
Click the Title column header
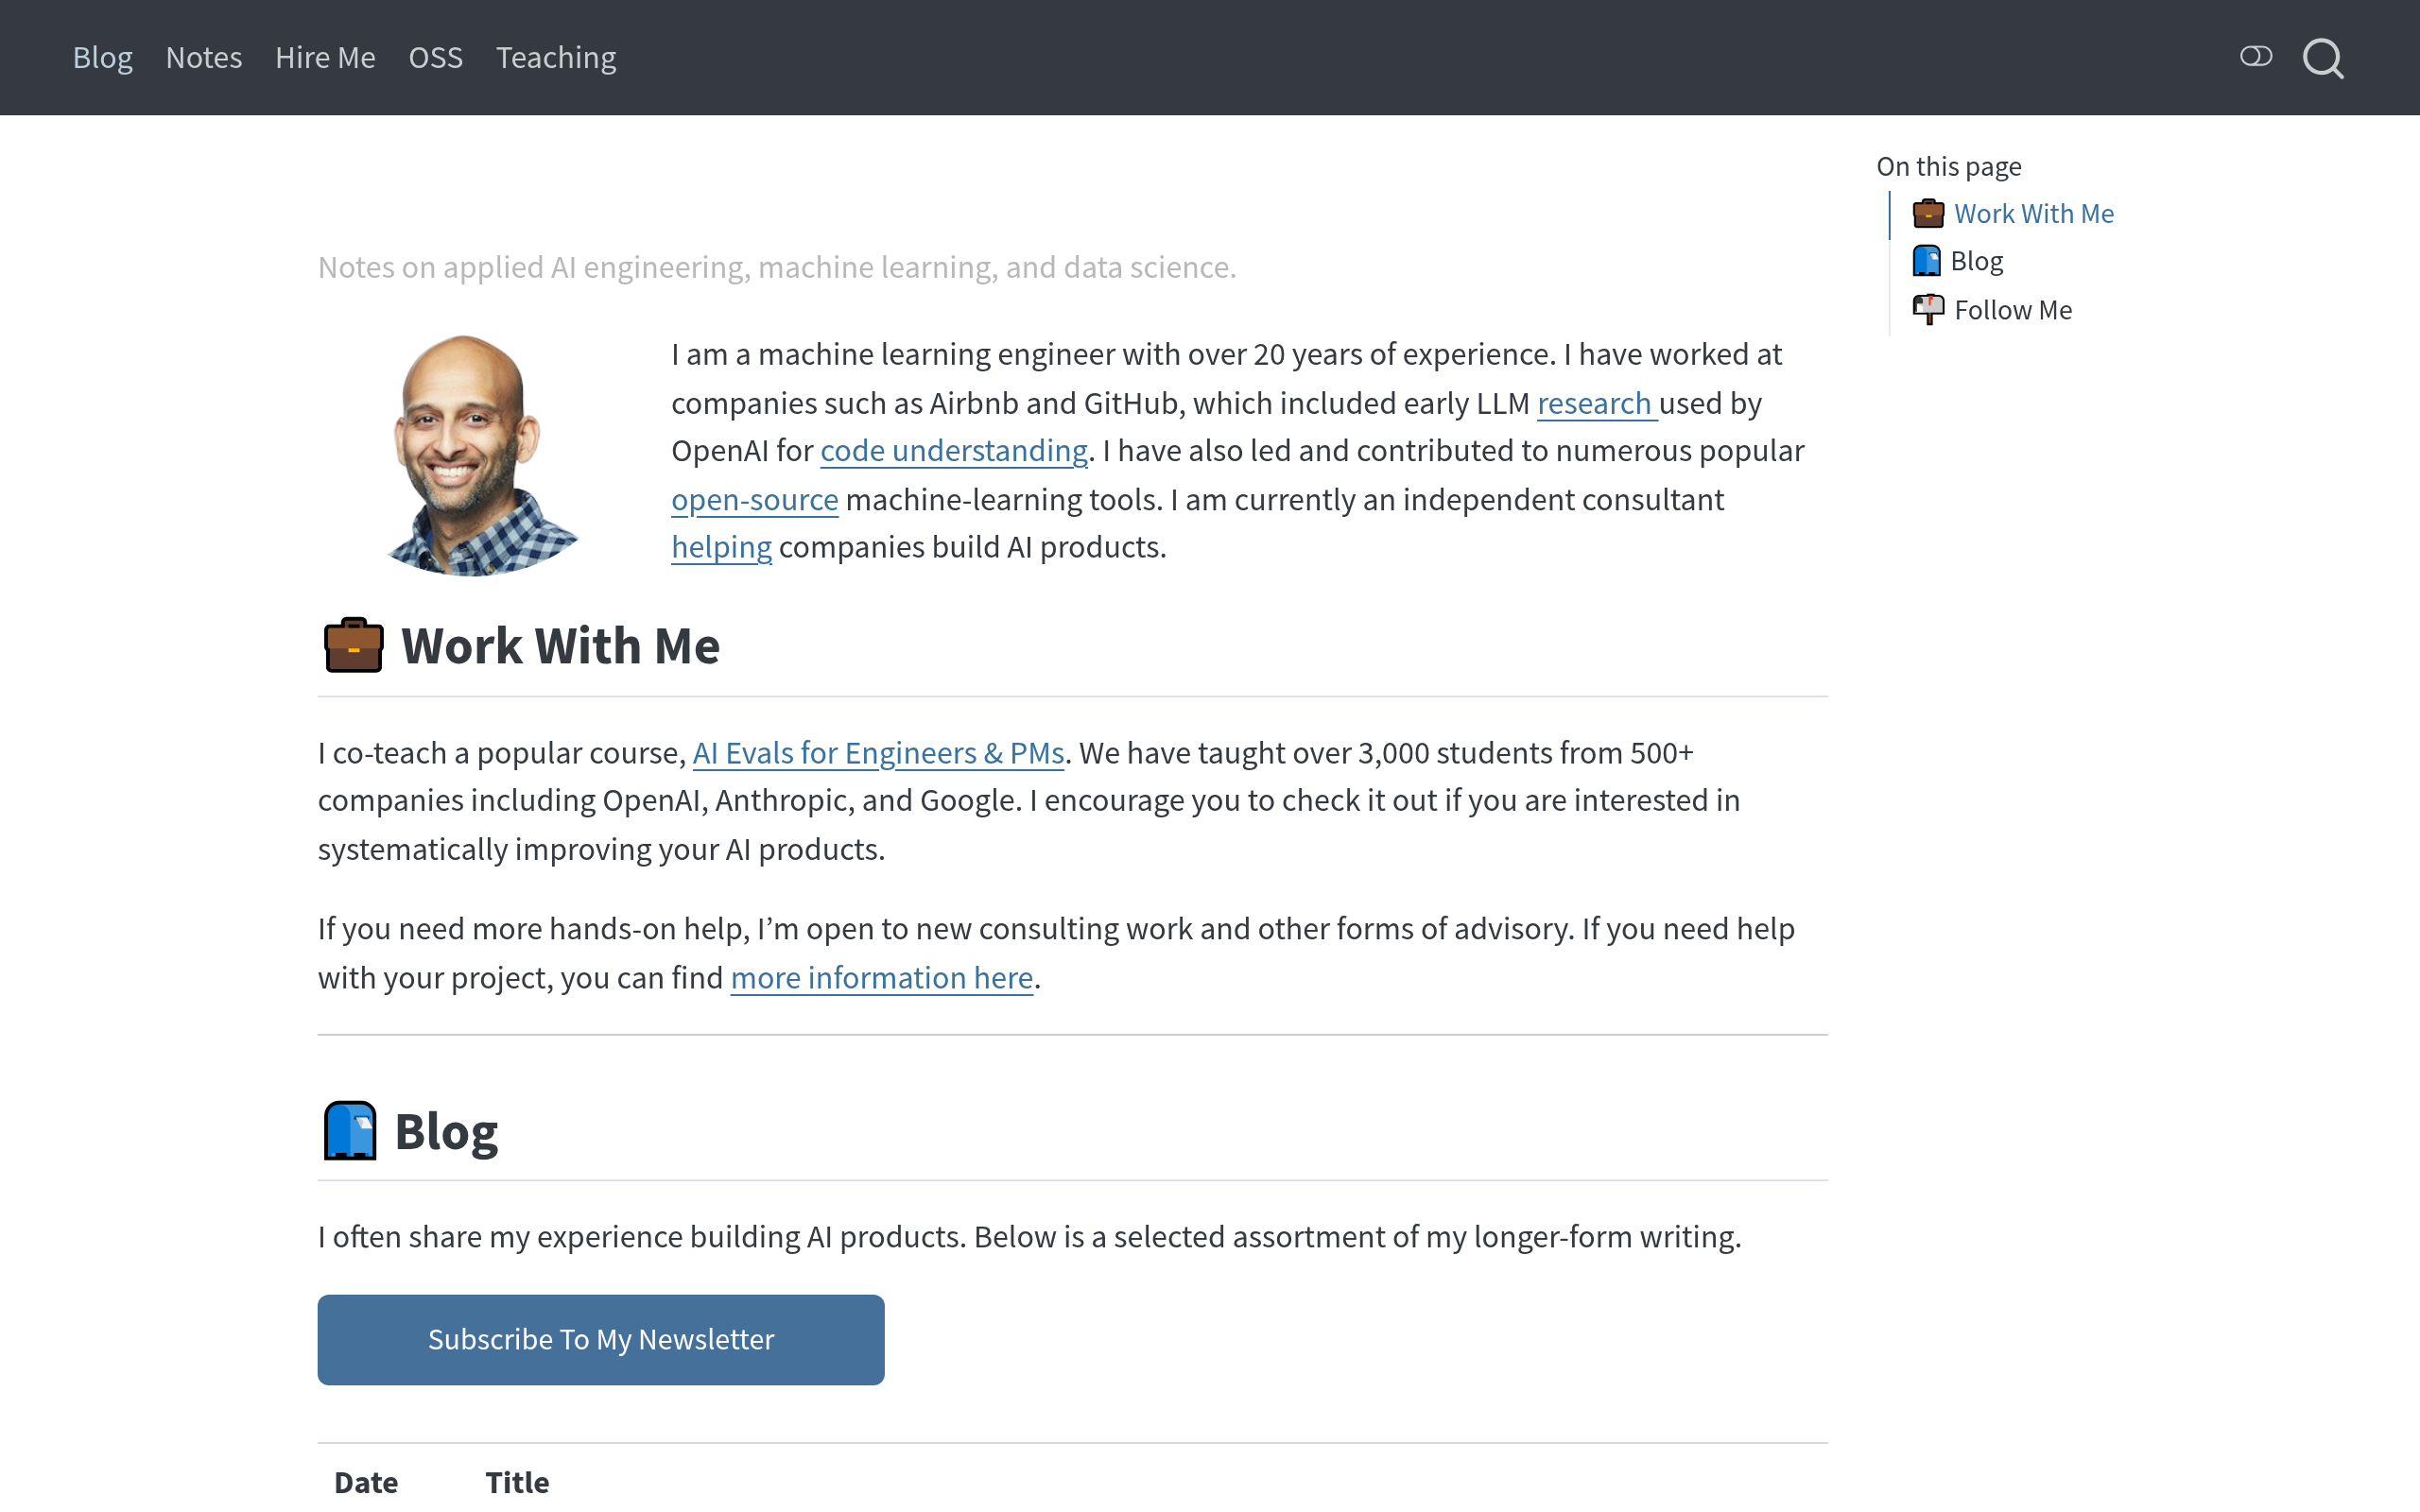[x=517, y=1482]
